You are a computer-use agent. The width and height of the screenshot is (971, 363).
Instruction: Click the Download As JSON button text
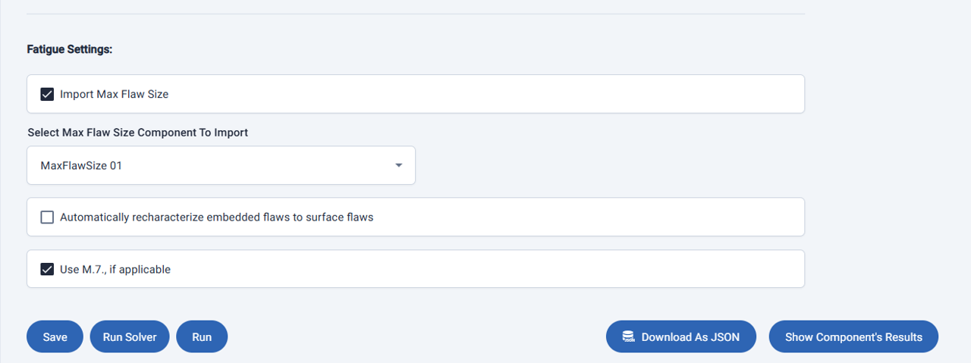[x=690, y=337]
